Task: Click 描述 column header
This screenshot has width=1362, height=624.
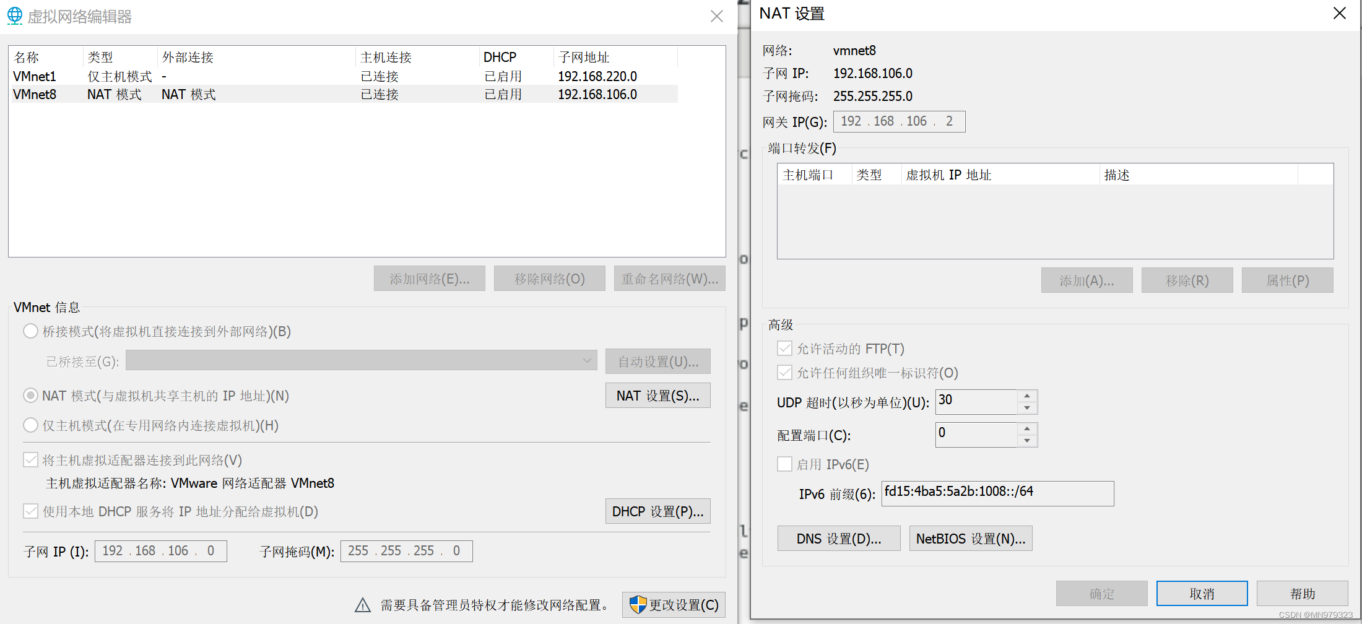Action: point(1199,175)
